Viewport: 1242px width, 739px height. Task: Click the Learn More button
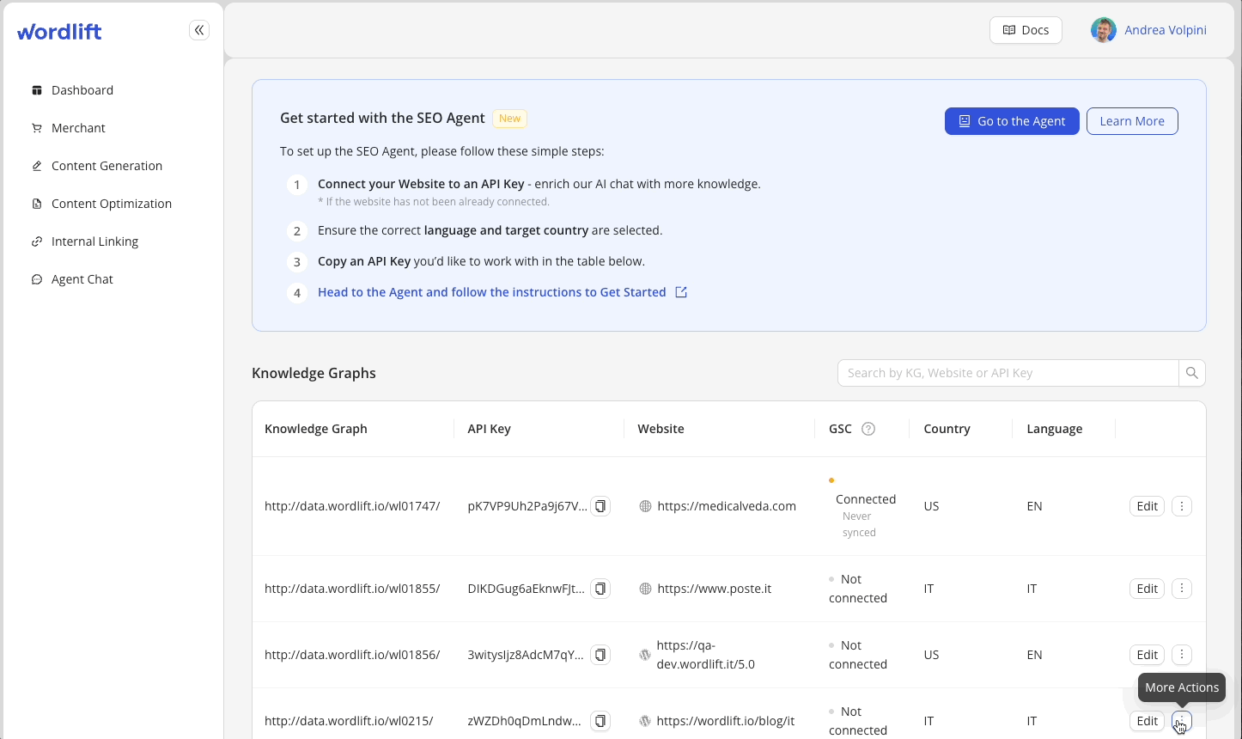[x=1132, y=121]
